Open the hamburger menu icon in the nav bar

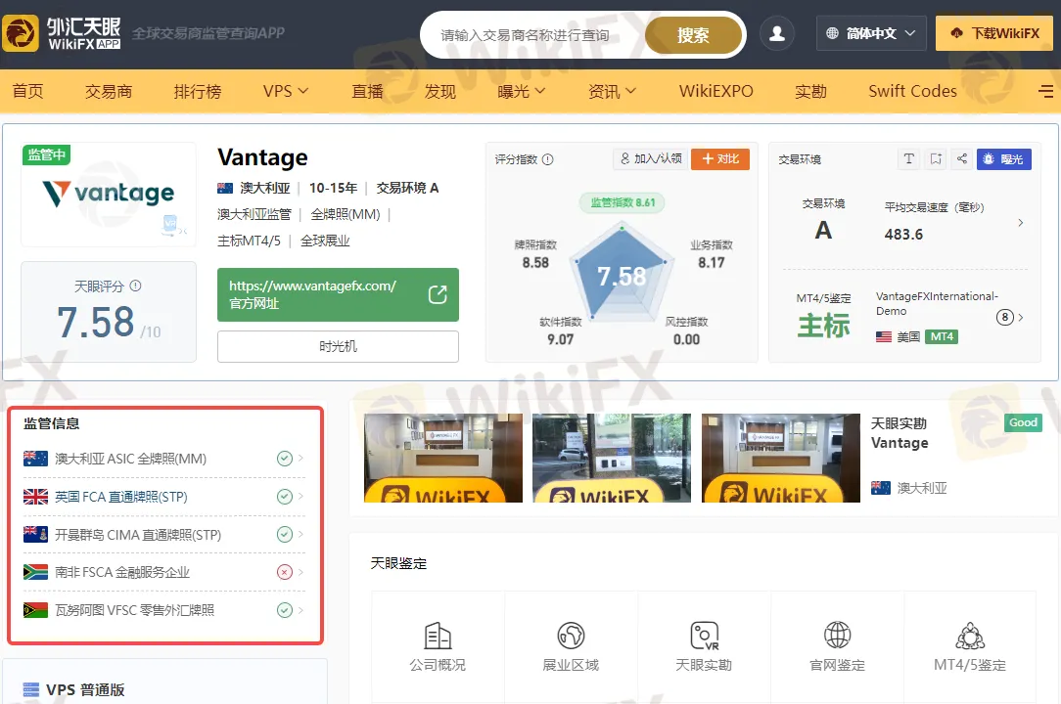point(1046,91)
